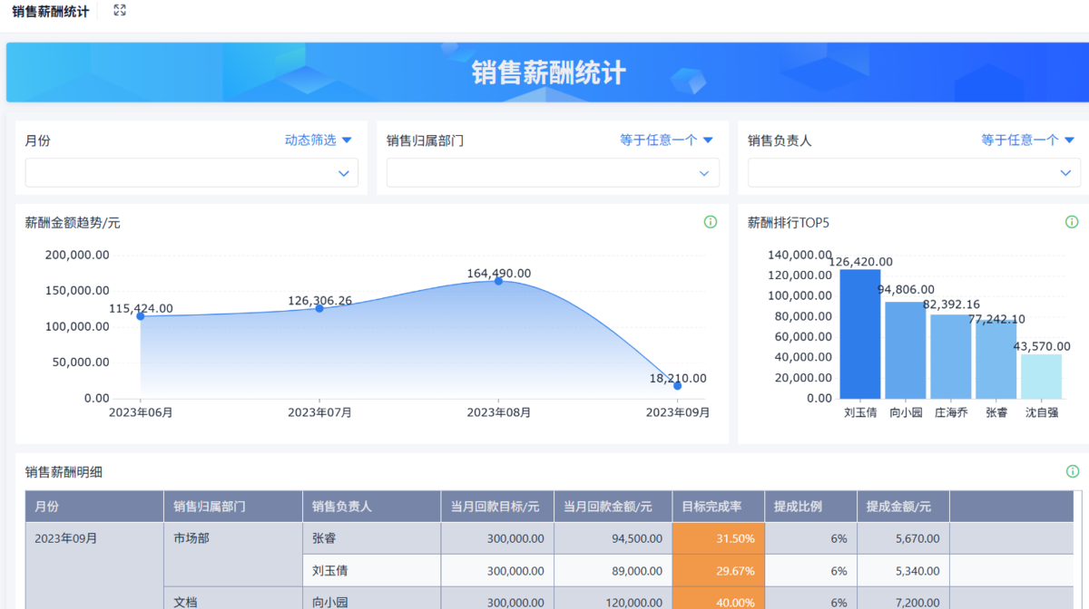
Task: Click the 2023年06月 data point on trend line
Action: (141, 315)
